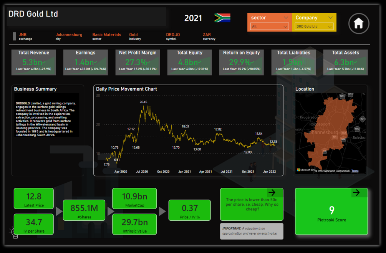Click the Business Summary description text
This screenshot has height=253, width=386.
click(x=46, y=119)
